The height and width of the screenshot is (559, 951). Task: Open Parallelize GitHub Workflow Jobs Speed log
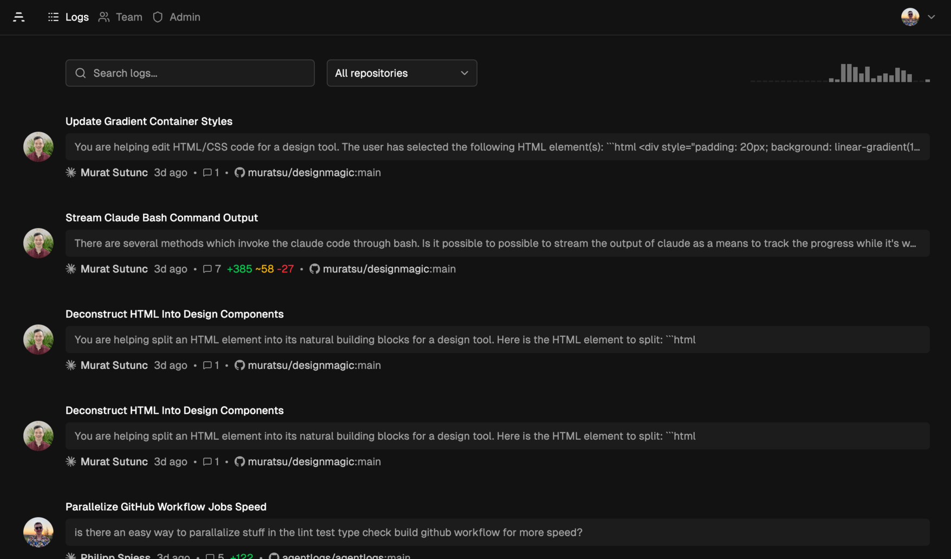(166, 507)
